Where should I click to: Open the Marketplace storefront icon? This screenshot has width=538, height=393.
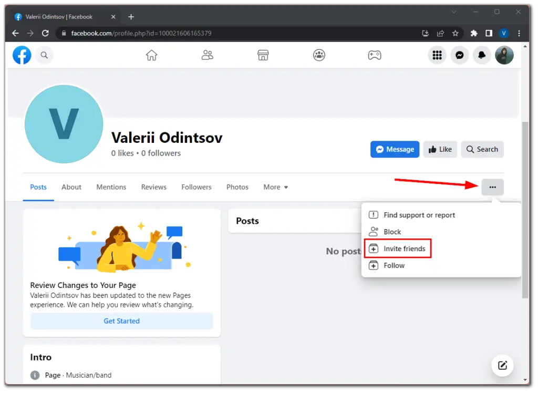point(263,55)
